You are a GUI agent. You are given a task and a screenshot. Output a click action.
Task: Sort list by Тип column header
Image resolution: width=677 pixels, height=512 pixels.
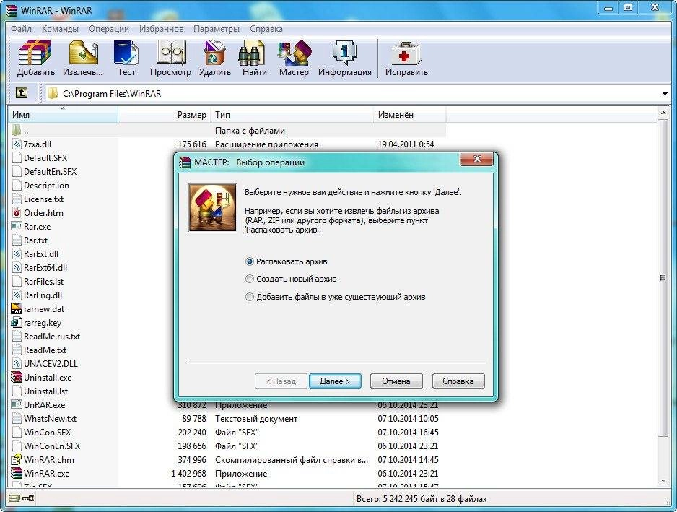click(x=292, y=115)
